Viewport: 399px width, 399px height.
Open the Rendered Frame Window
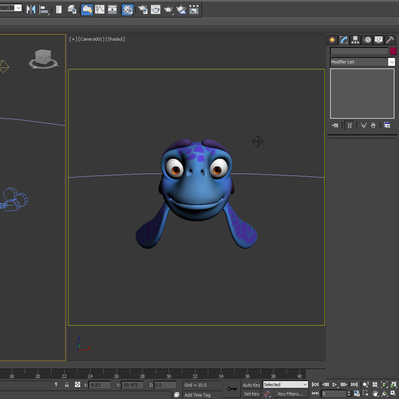click(156, 10)
